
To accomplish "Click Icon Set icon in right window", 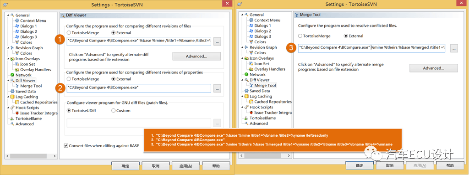I will (251, 64).
